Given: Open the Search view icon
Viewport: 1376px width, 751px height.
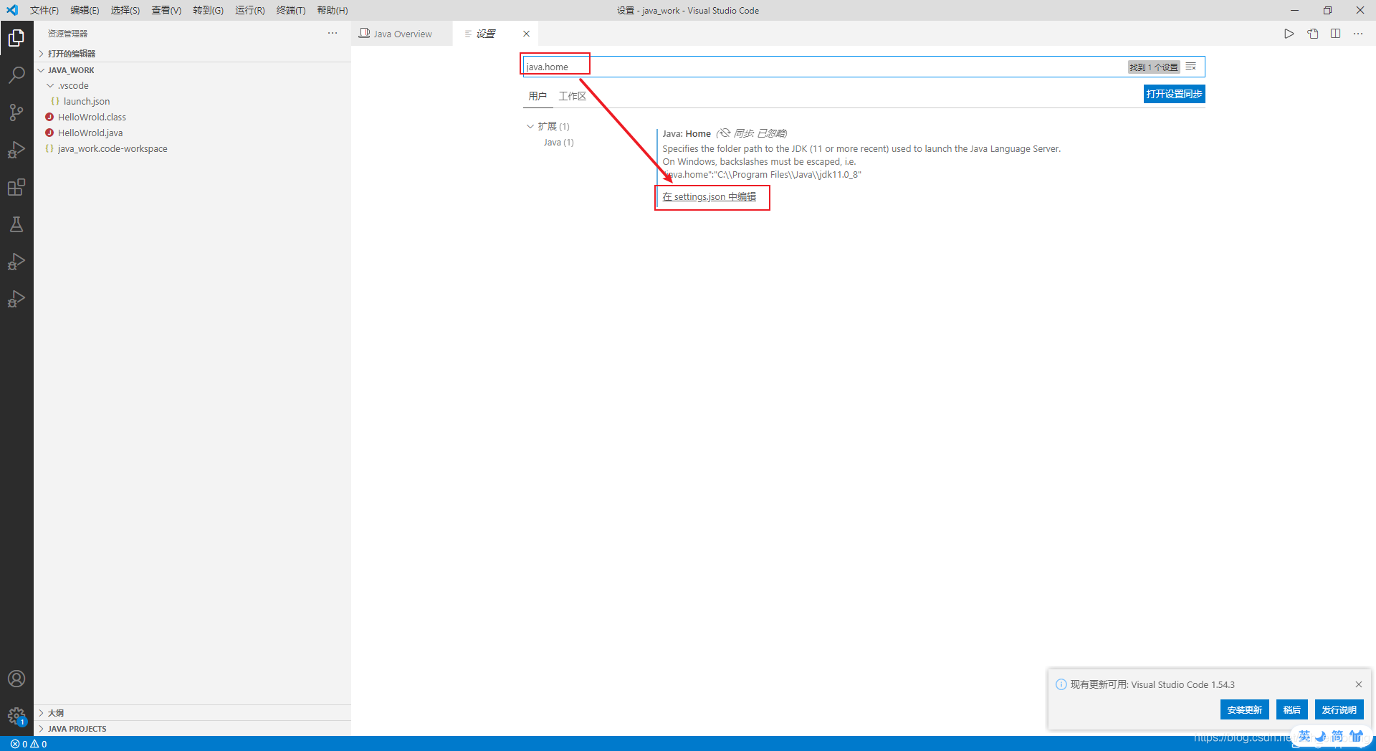Looking at the screenshot, I should [x=16, y=75].
